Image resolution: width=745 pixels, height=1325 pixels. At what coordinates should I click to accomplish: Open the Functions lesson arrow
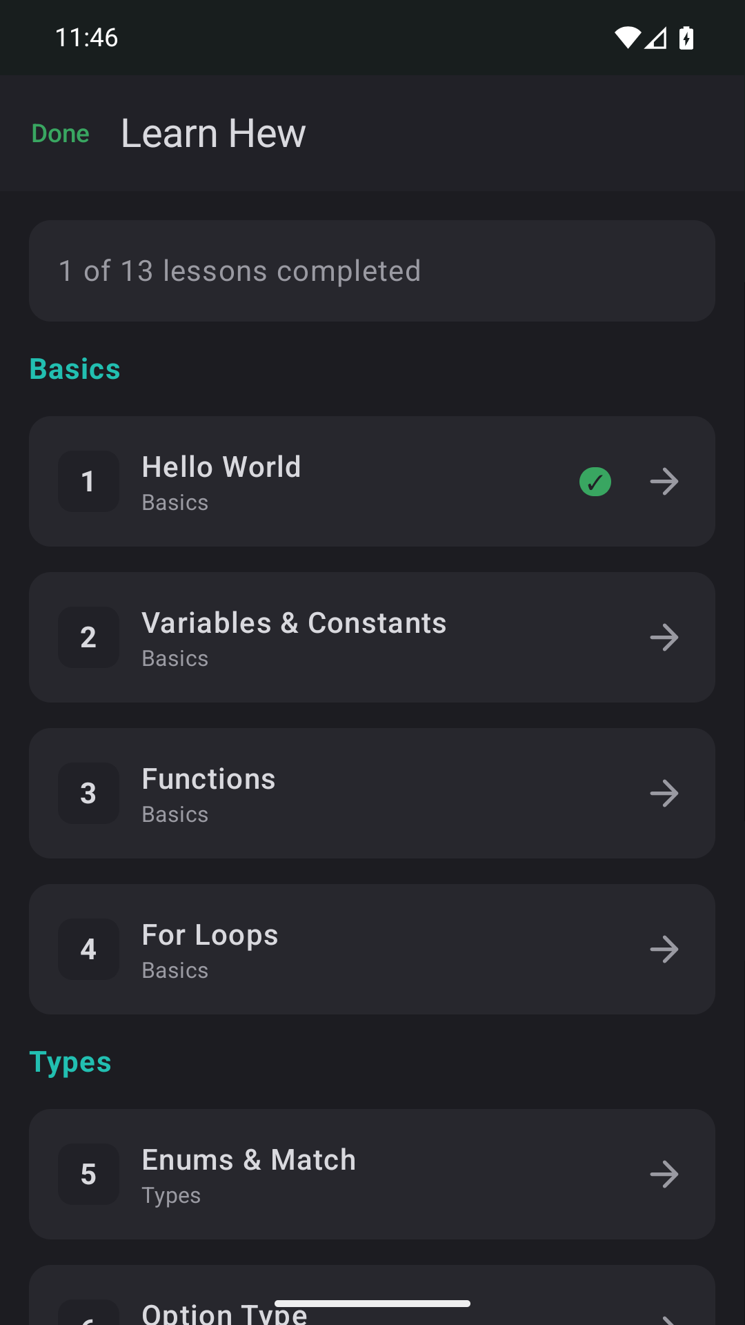(664, 794)
